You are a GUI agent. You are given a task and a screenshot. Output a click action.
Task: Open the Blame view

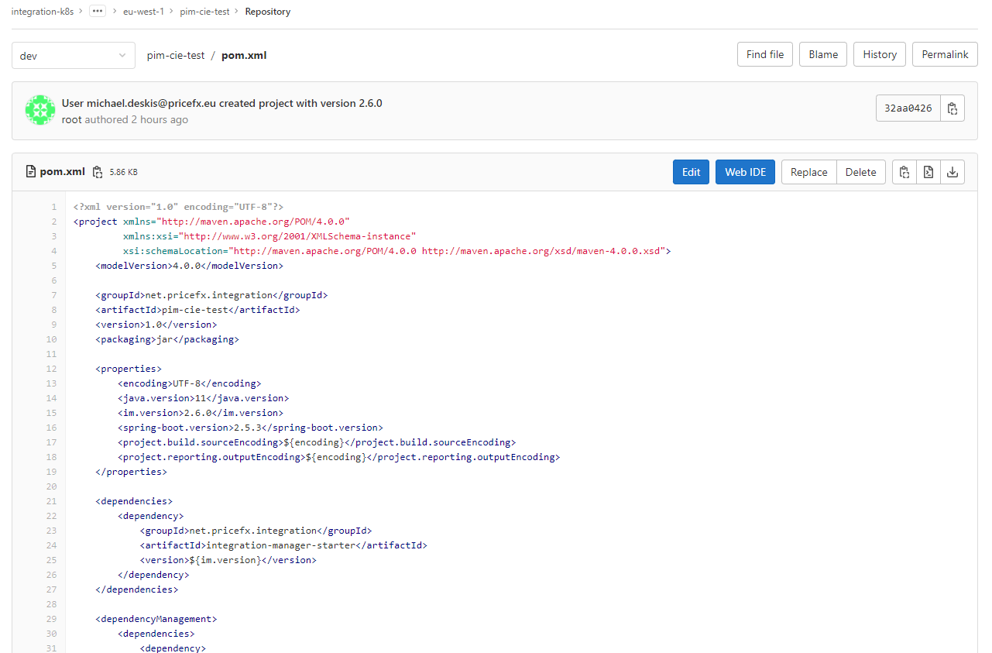823,55
